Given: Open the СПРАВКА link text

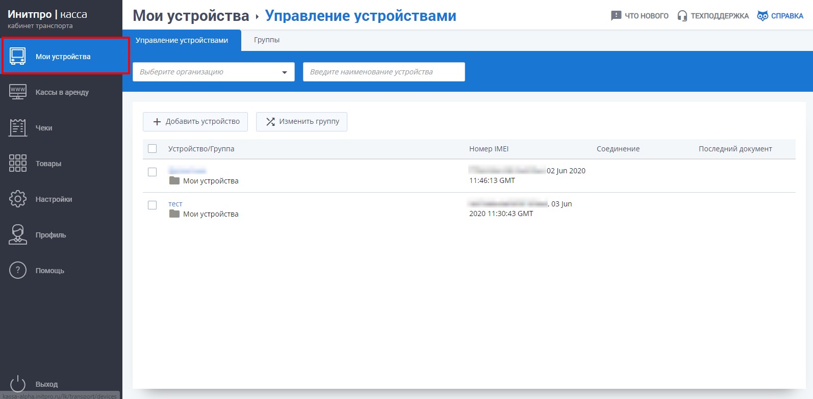Looking at the screenshot, I should point(787,16).
